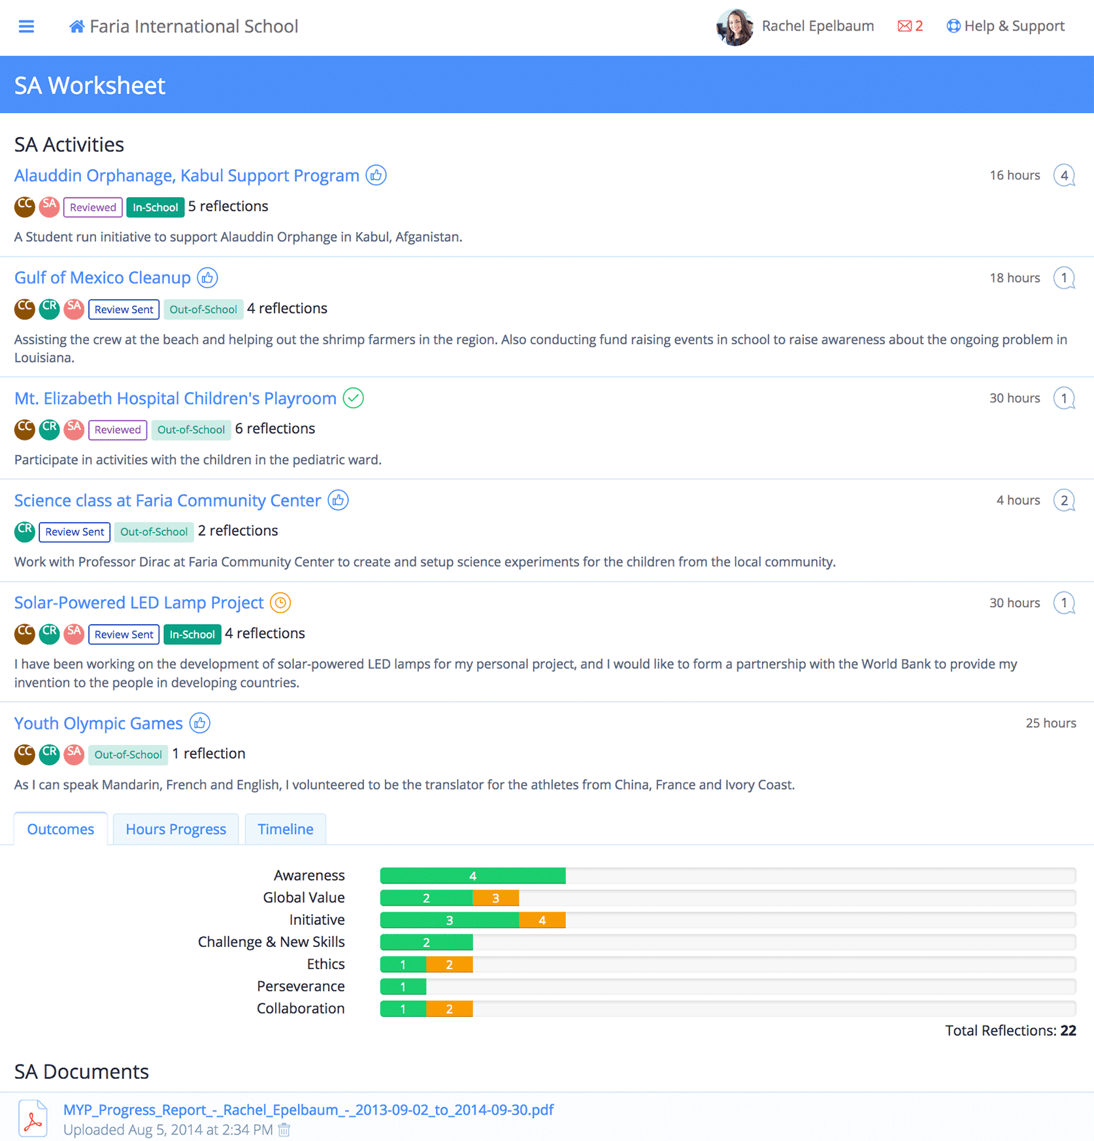Click the checkmark icon beside Mt. Elizabeth Hospital

coord(354,398)
